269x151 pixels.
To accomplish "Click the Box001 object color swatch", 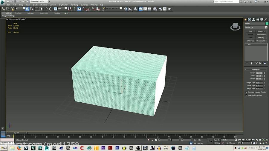I will point(267,24).
